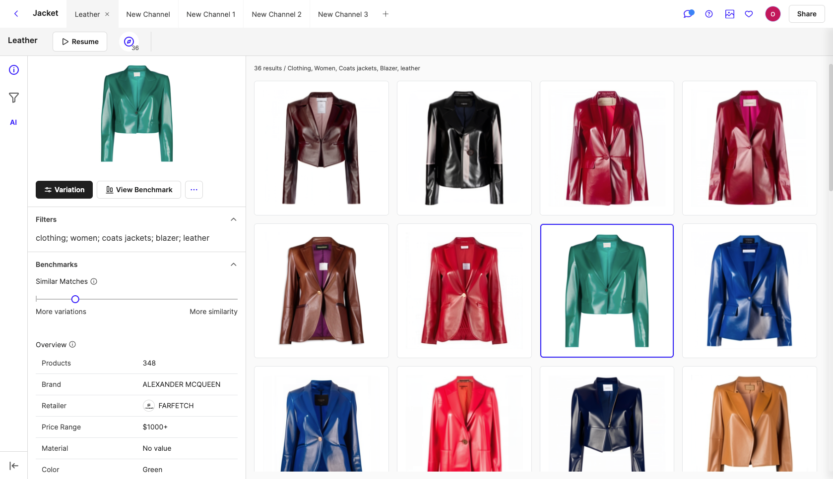
Task: Open the filter funnel in sidebar
Action: (x=14, y=98)
